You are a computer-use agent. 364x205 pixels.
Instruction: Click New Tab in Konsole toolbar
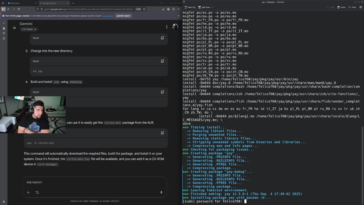click(x=190, y=7)
